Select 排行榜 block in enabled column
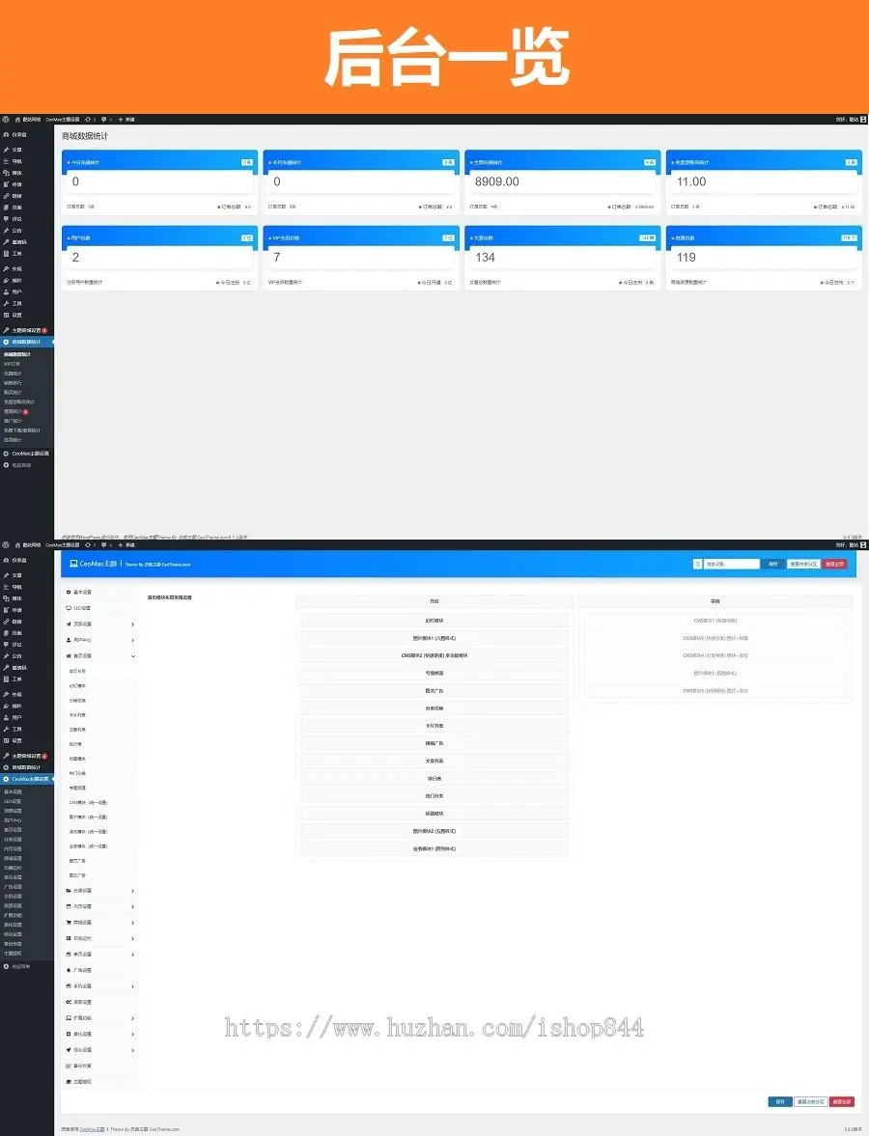869x1136 pixels. coord(434,778)
